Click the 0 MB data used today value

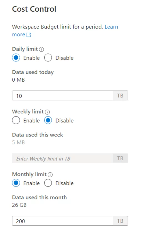[x=18, y=80]
